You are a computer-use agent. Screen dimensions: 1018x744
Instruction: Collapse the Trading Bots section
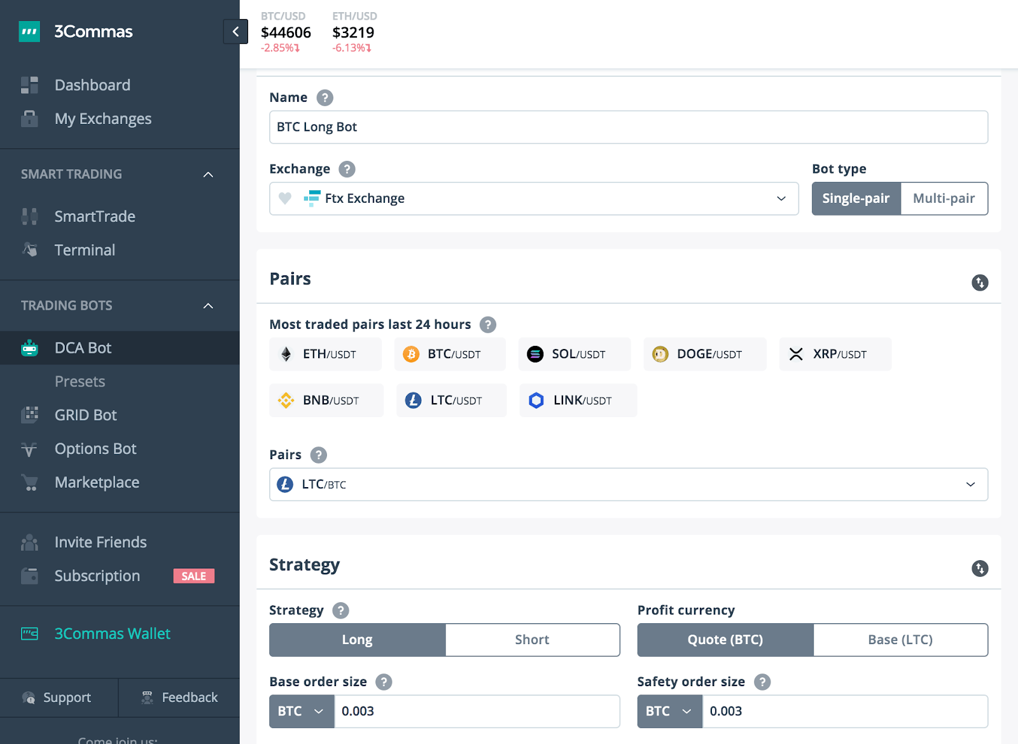pyautogui.click(x=208, y=306)
